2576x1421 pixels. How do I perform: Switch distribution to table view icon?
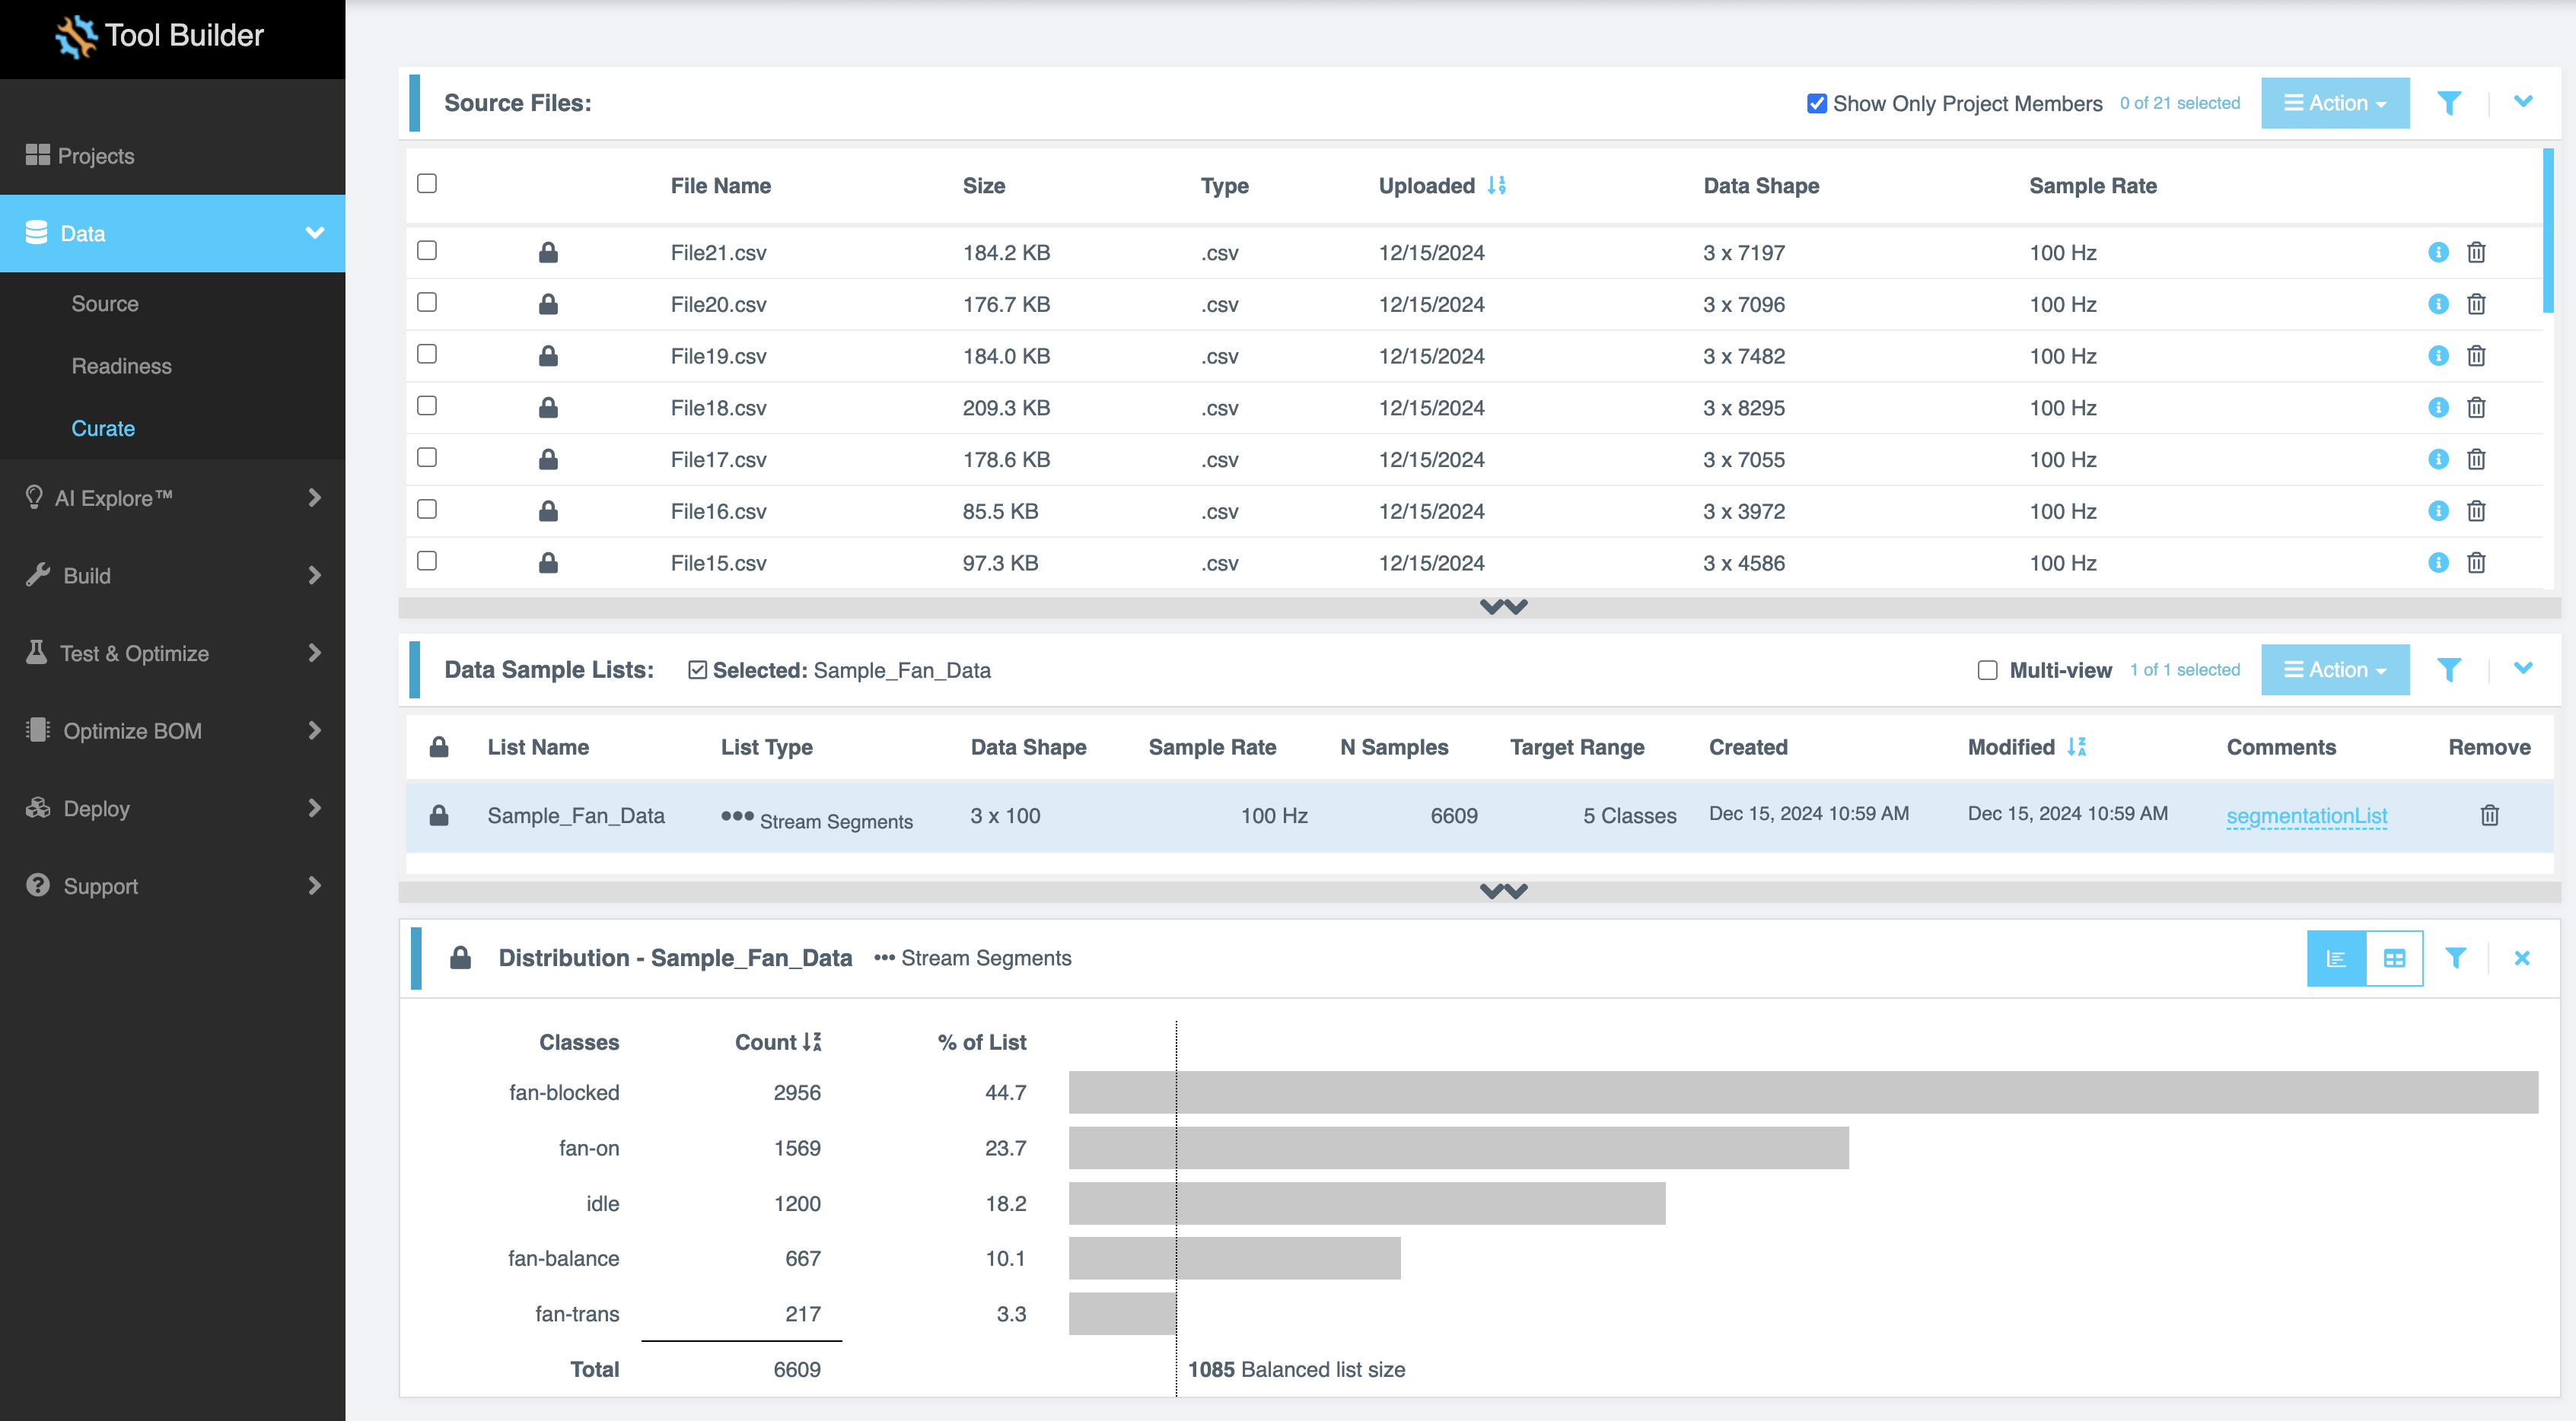[x=2394, y=958]
